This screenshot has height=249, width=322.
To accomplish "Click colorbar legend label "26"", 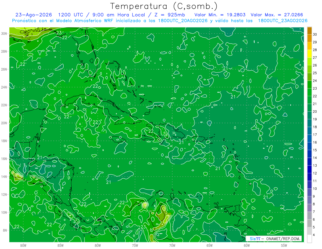I will point(315,65).
